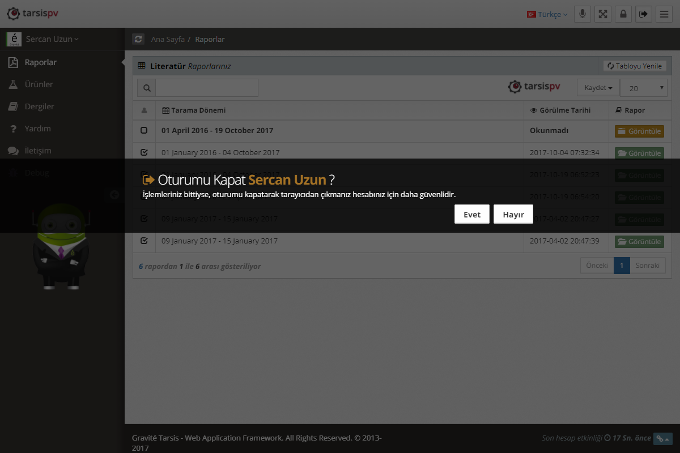680x453 pixels.
Task: Cancel logout with Hayır button
Action: point(513,214)
